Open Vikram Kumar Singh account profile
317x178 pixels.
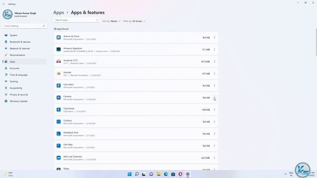pos(20,14)
